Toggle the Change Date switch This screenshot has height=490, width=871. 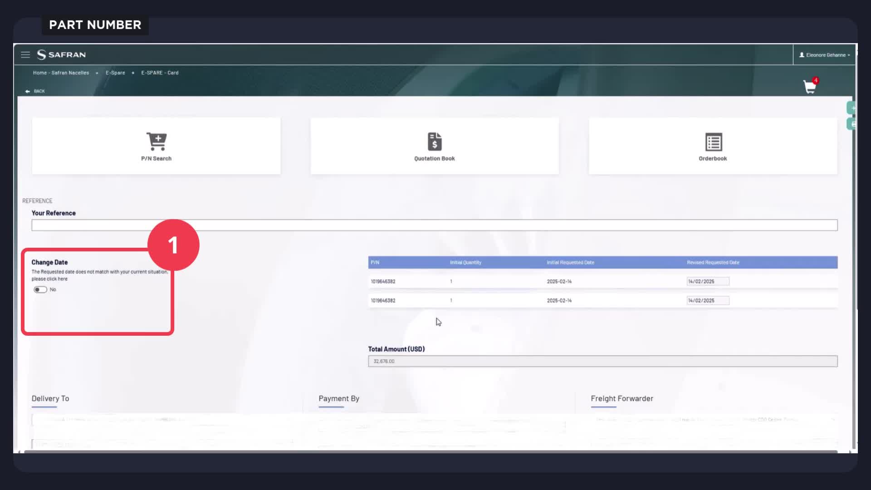(40, 289)
